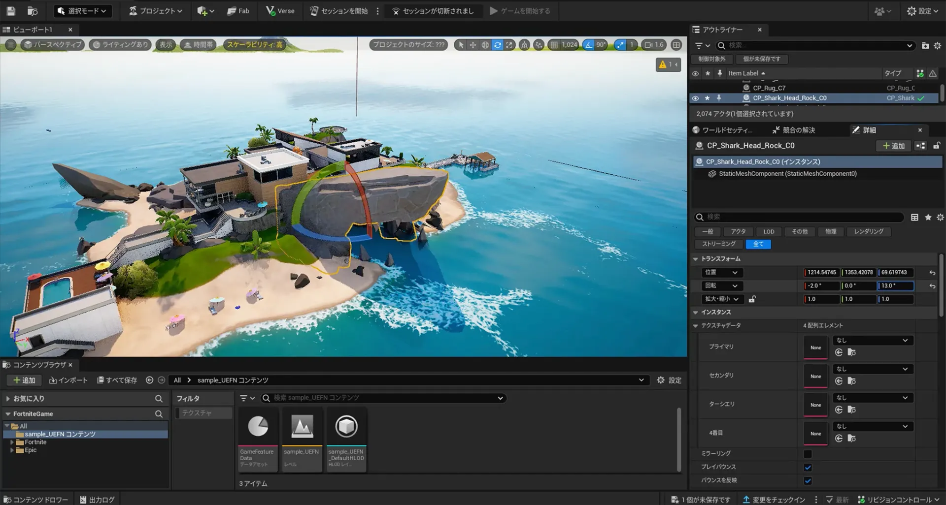The height and width of the screenshot is (505, 946).
Task: Toggle the ミラーリング checkbox
Action: click(x=808, y=454)
